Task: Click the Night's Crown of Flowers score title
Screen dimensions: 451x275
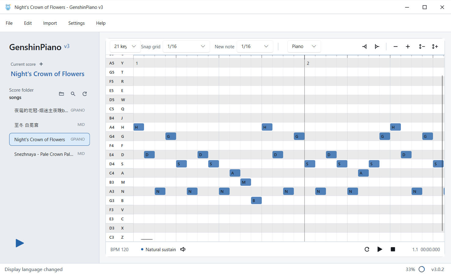Action: (x=47, y=74)
